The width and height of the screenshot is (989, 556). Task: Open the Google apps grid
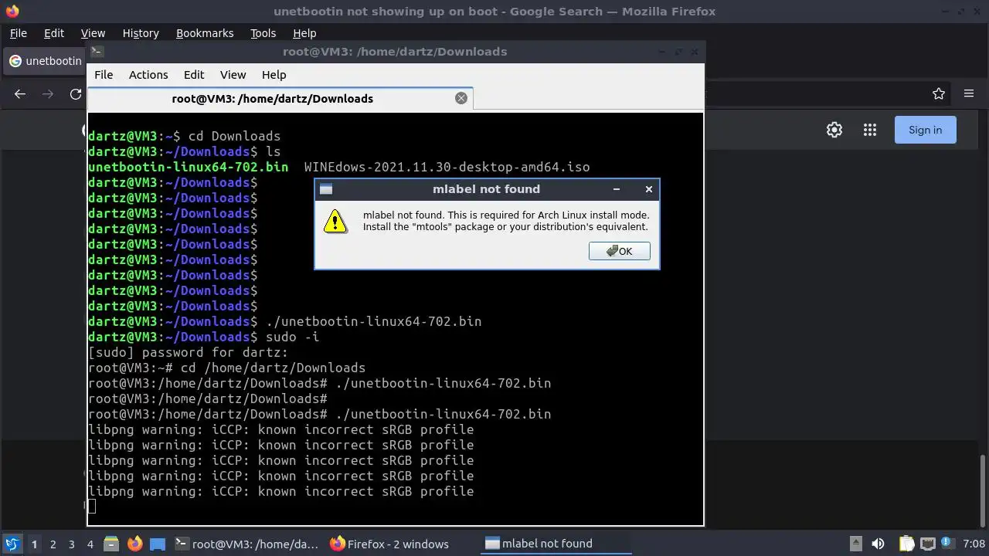click(x=870, y=130)
